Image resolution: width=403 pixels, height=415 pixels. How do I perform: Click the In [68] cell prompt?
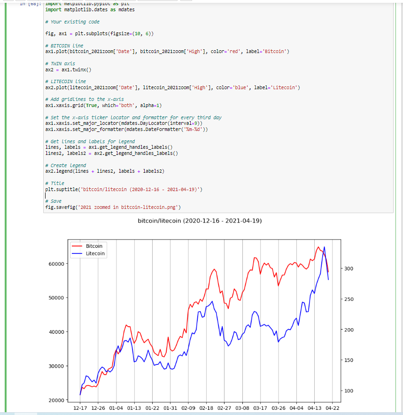(x=29, y=3)
